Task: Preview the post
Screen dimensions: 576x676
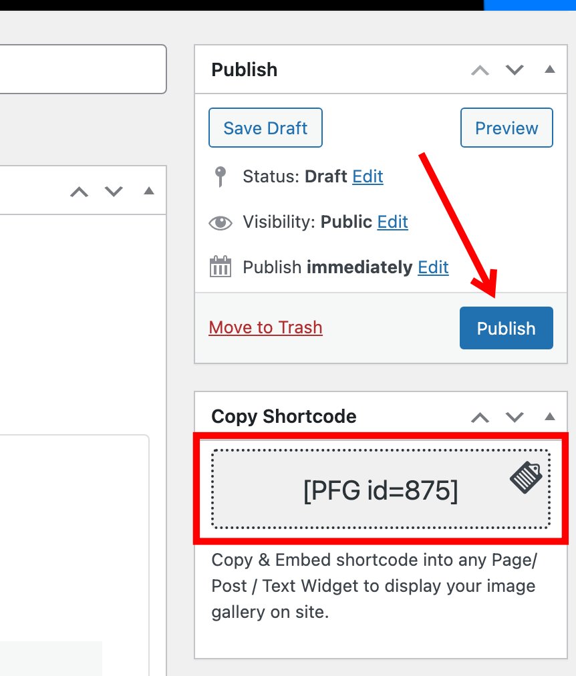Action: 507,128
